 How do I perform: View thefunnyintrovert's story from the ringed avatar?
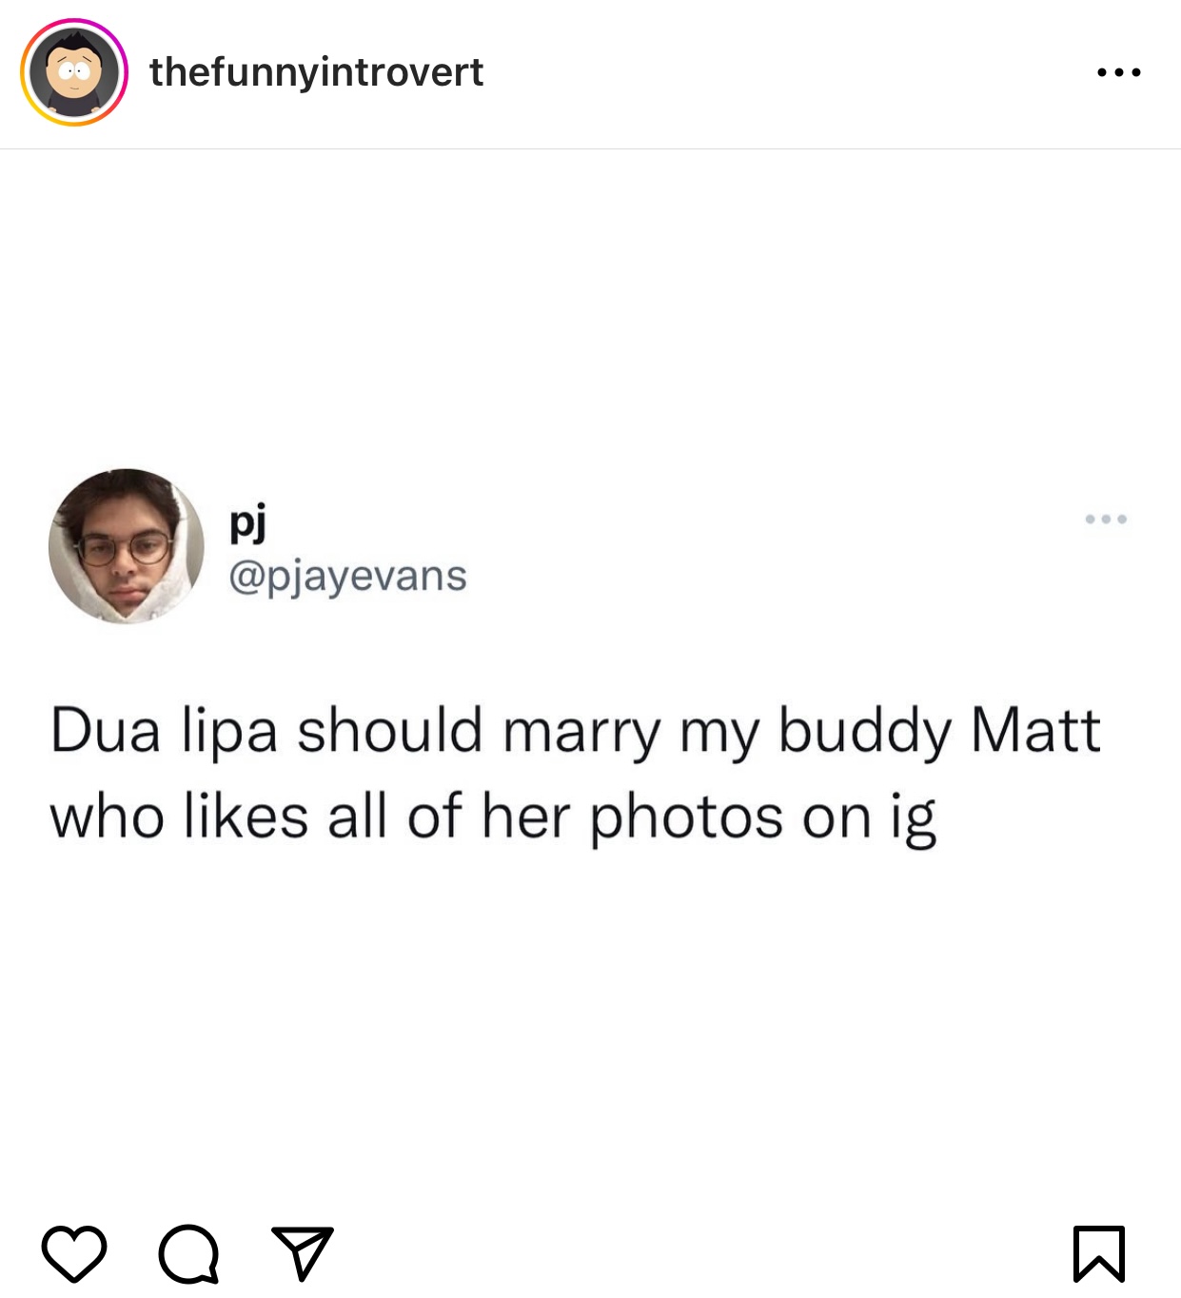point(74,72)
